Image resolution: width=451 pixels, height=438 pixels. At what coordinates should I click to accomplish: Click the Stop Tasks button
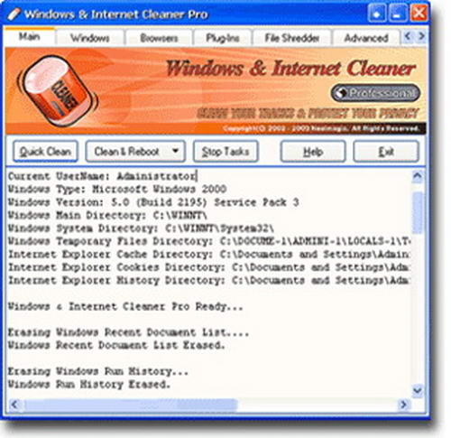pyautogui.click(x=225, y=151)
